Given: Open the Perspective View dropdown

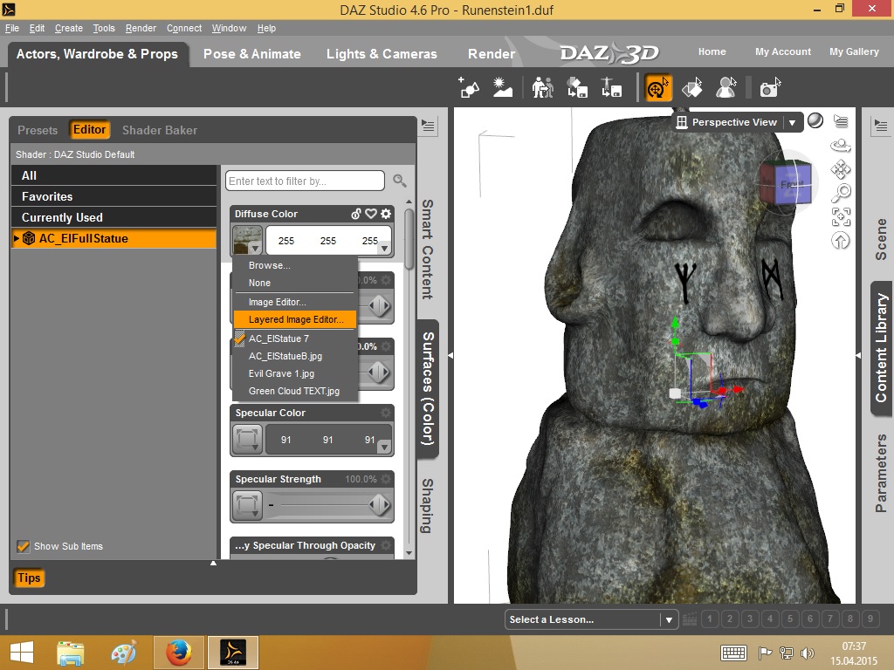Looking at the screenshot, I should pos(792,123).
